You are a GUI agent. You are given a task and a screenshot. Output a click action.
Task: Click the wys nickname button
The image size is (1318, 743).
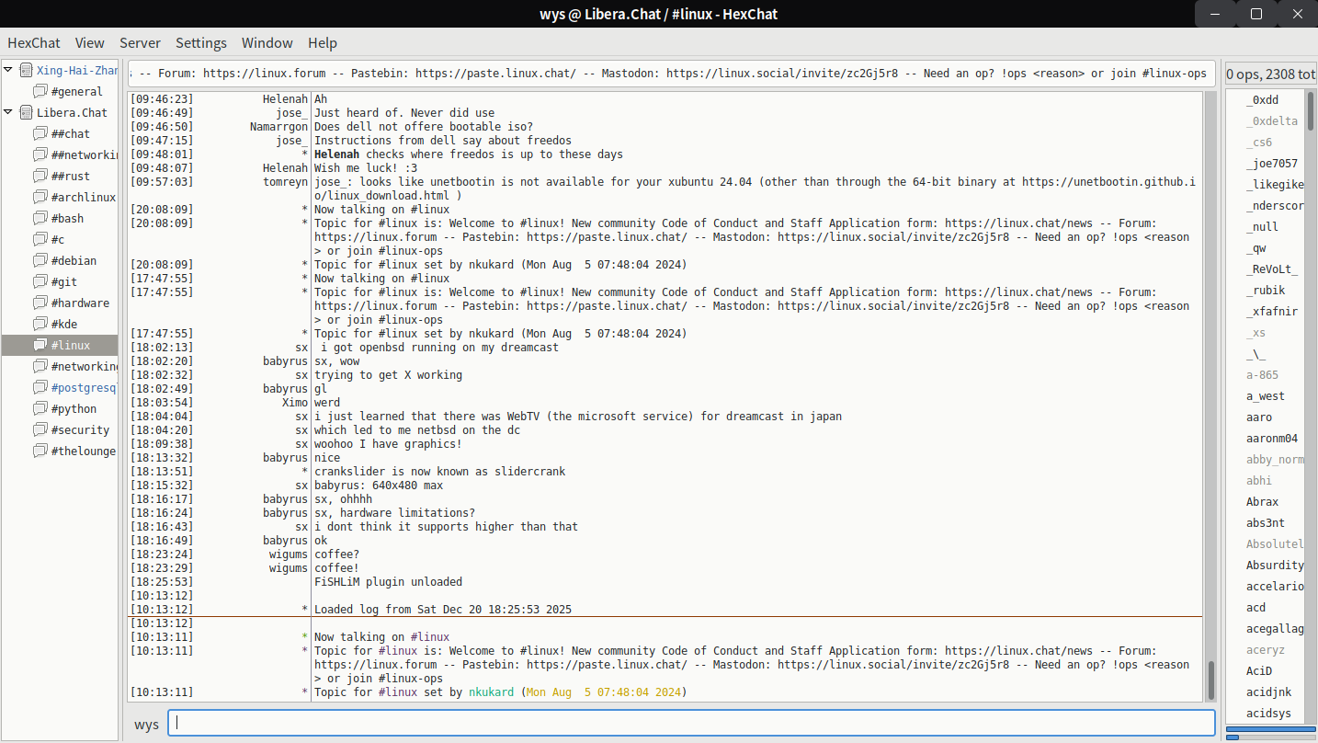146,724
